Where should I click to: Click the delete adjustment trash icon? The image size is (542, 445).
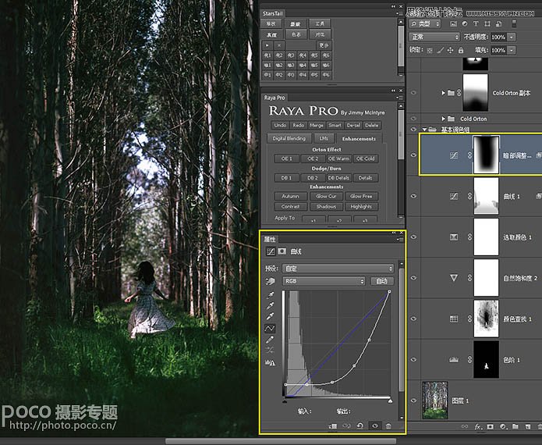pos(388,426)
